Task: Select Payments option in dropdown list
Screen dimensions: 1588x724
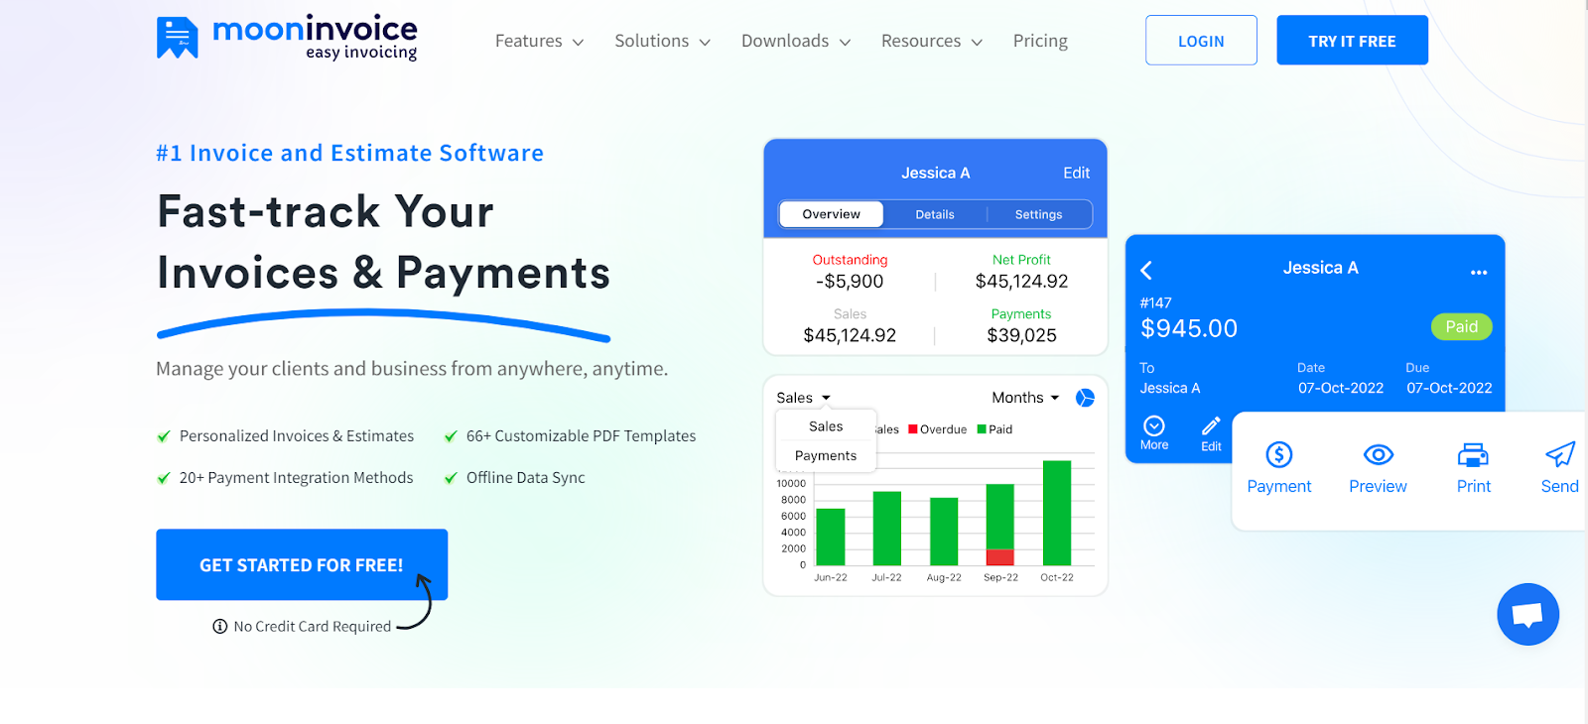Action: (826, 456)
